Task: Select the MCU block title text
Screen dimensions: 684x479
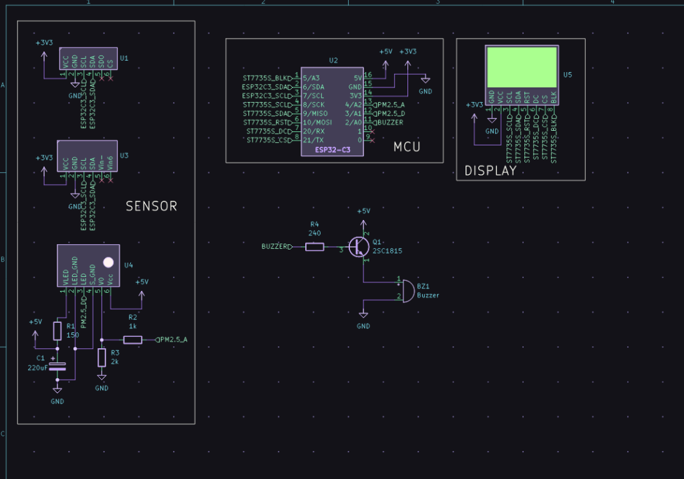Action: pos(407,147)
